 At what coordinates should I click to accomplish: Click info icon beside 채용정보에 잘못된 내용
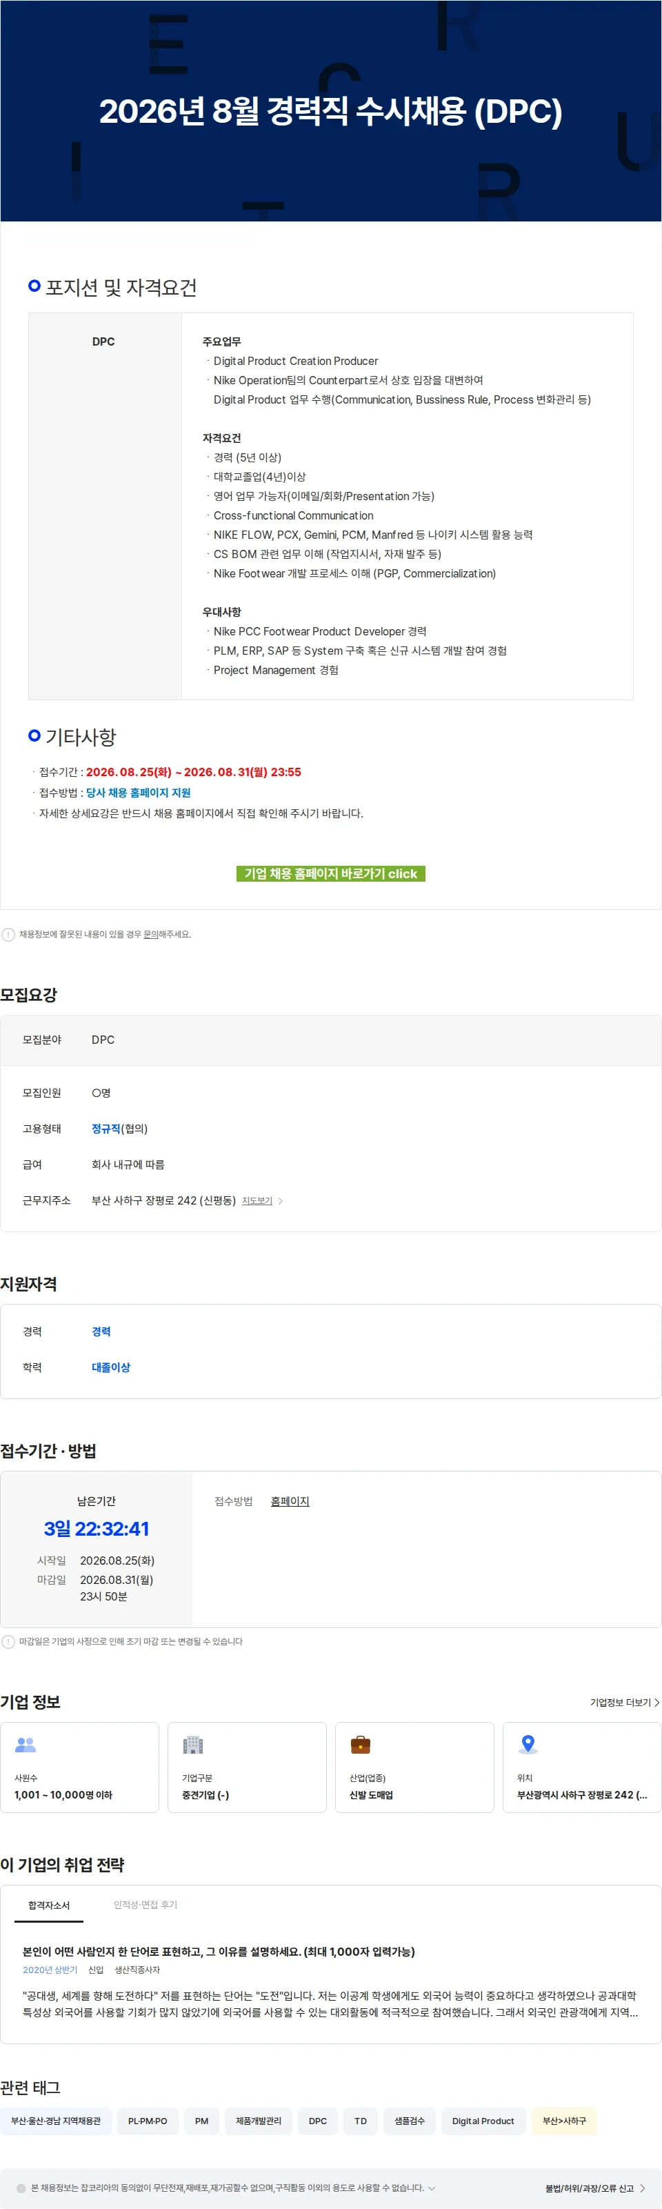(x=8, y=934)
